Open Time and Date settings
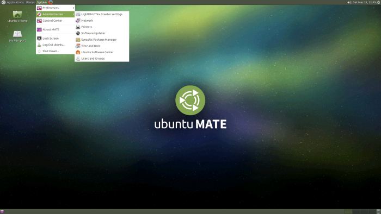Viewport: 381px width, 214px height. [x=102, y=46]
